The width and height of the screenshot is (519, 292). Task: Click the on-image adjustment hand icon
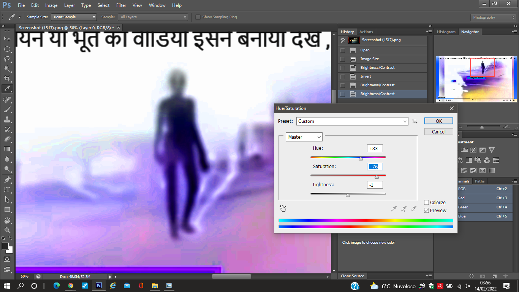(x=283, y=208)
